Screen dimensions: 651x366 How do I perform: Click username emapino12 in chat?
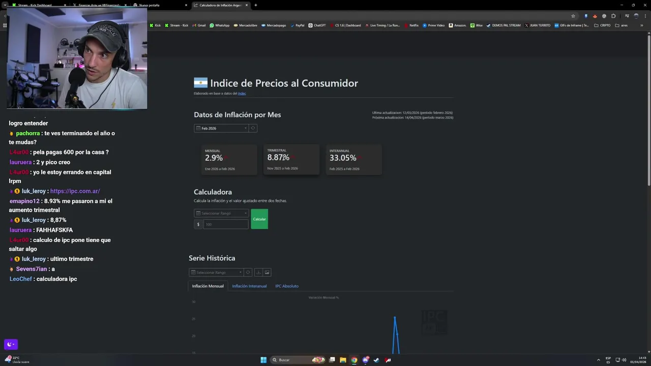click(x=24, y=201)
